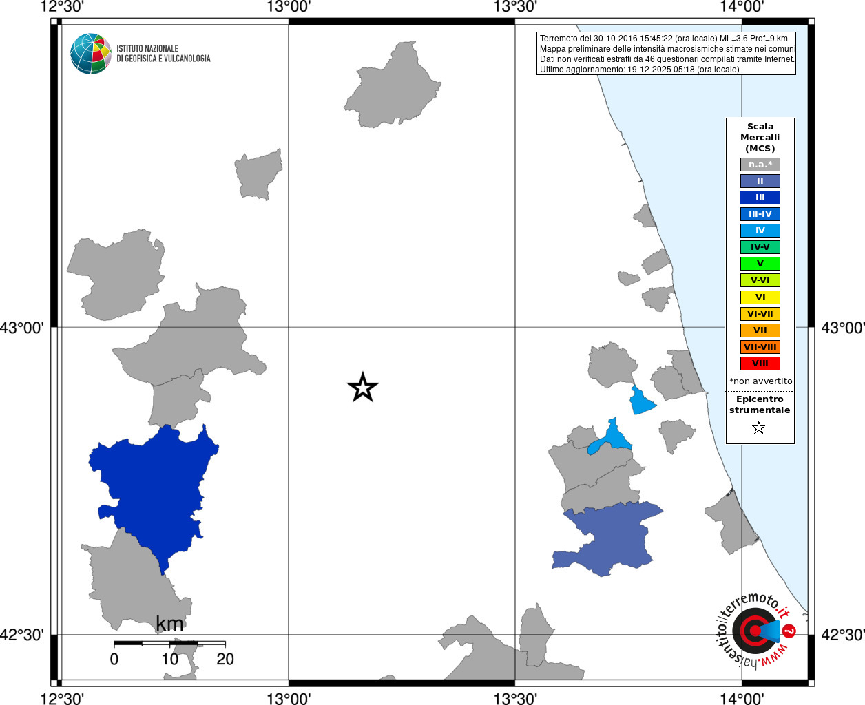
Task: Click the '13°00'' top longitude label
Action: click(x=289, y=7)
